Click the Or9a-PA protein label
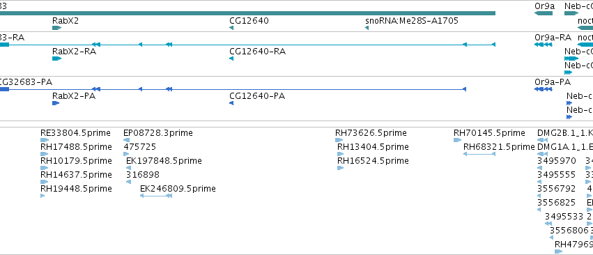The width and height of the screenshot is (593, 255). click(x=553, y=82)
